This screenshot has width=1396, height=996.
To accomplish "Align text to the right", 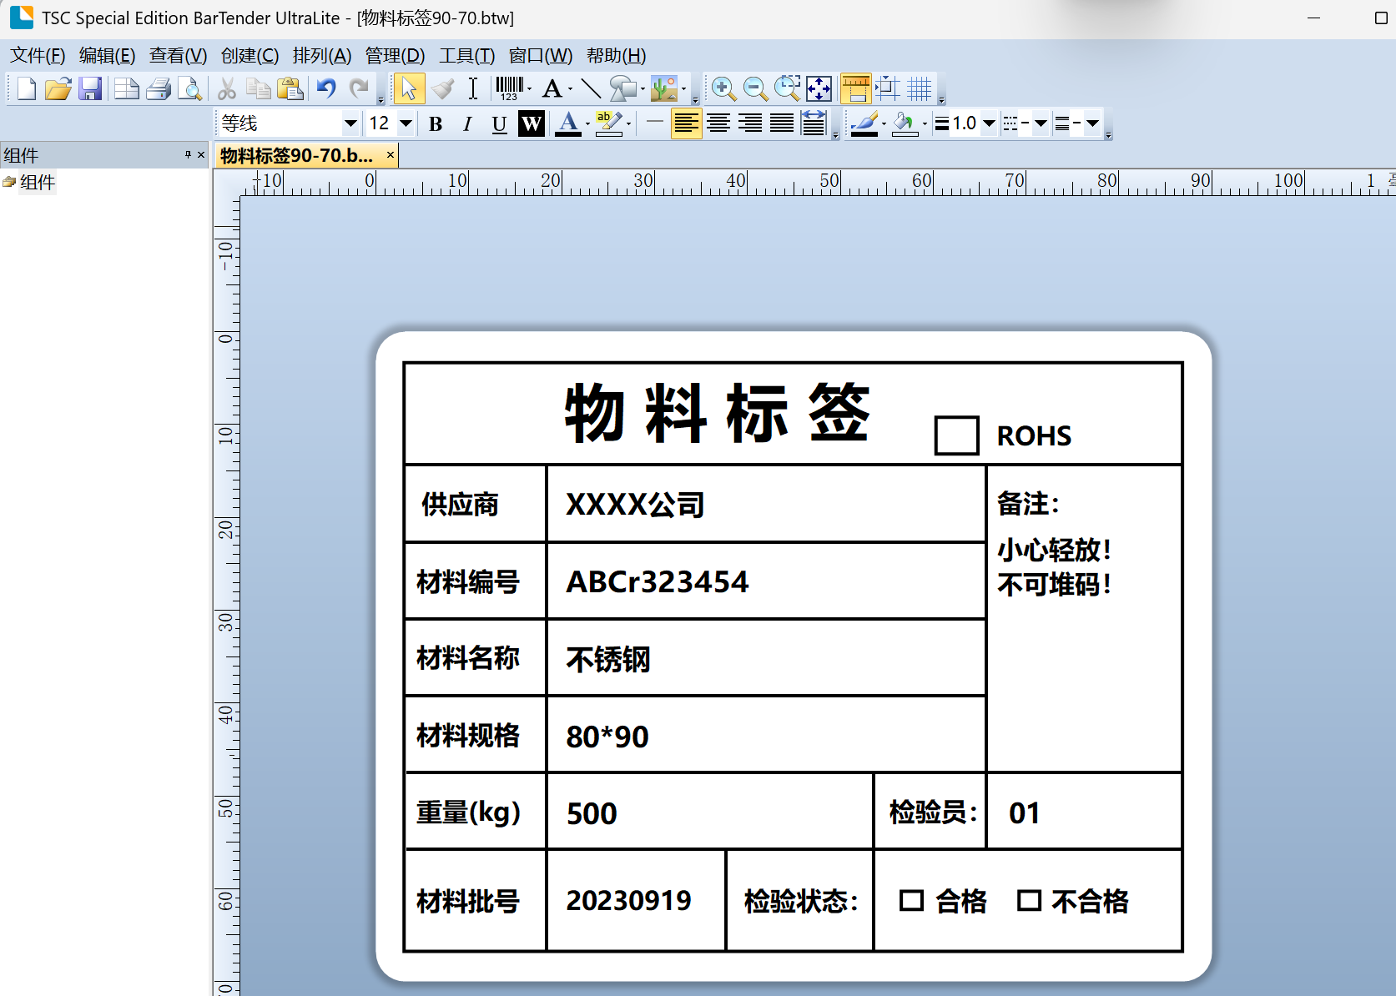I will pos(750,124).
